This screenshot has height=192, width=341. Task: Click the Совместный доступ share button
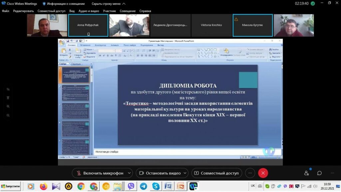pos(217,173)
